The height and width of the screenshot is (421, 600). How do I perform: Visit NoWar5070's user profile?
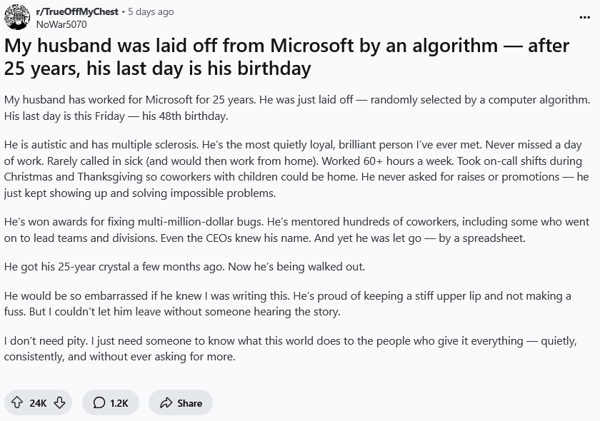61,24
